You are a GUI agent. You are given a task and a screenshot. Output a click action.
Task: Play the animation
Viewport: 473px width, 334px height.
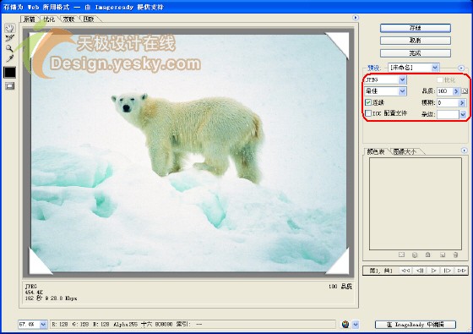click(434, 271)
